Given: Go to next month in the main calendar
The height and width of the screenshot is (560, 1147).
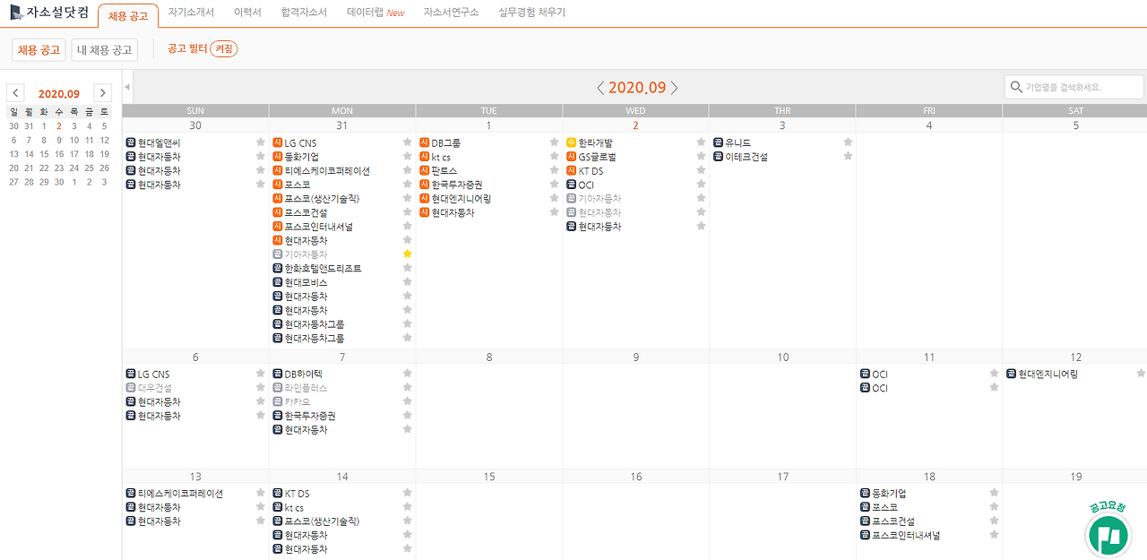Looking at the screenshot, I should [x=675, y=88].
